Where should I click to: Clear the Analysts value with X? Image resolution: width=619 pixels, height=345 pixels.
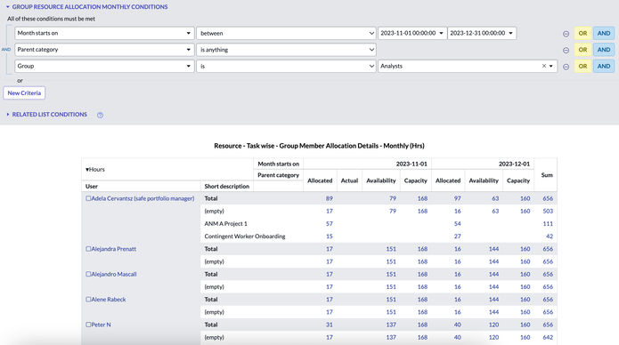[544, 66]
